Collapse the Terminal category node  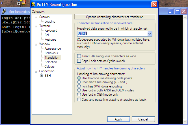(x=36, y=26)
